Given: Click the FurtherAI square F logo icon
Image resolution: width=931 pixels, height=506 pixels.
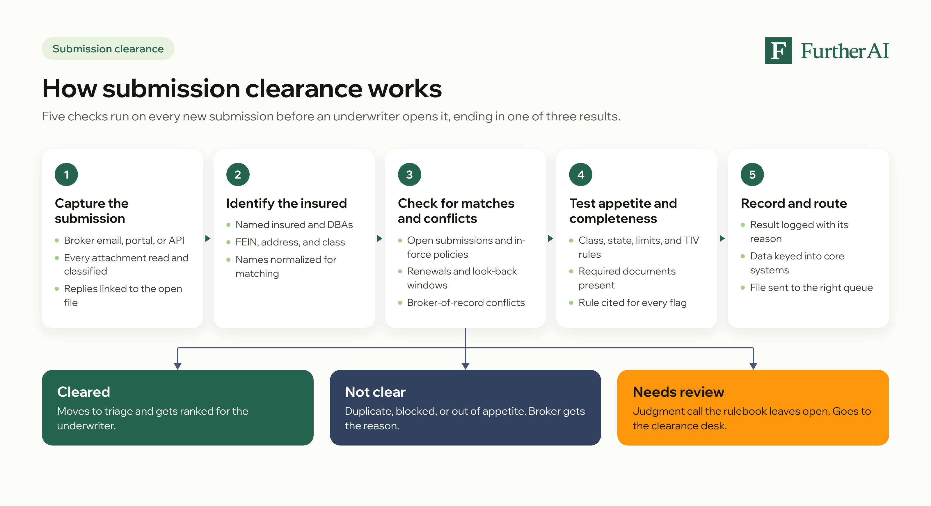Looking at the screenshot, I should coord(778,51).
